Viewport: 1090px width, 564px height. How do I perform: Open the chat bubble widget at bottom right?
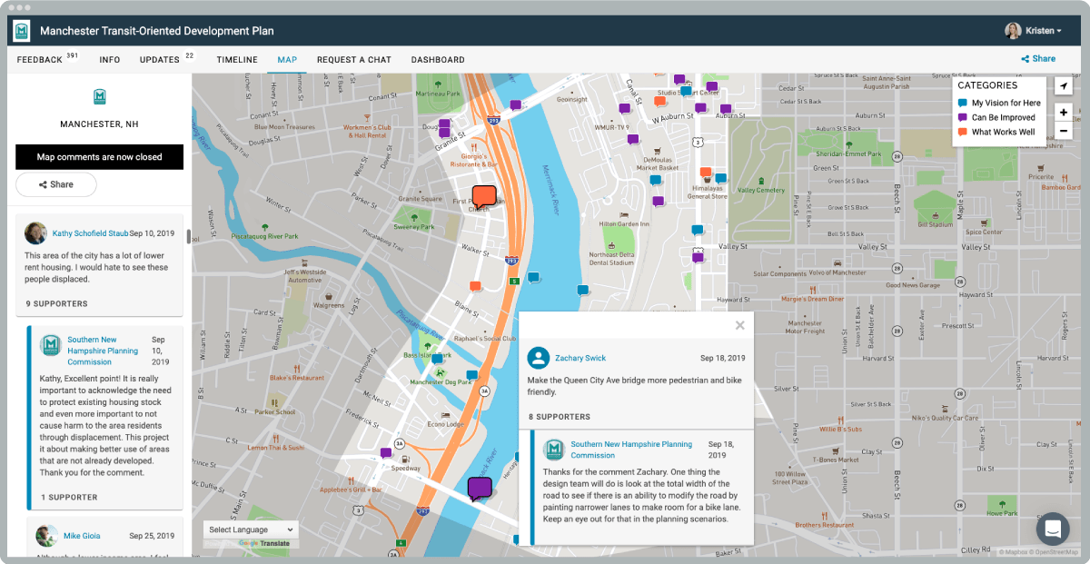coord(1053,529)
